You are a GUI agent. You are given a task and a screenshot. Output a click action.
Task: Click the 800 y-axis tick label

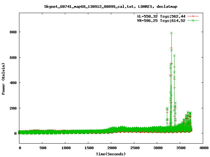tap(13, 32)
